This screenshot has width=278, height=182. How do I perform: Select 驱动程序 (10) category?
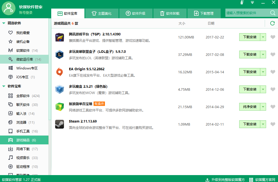tap(24, 167)
